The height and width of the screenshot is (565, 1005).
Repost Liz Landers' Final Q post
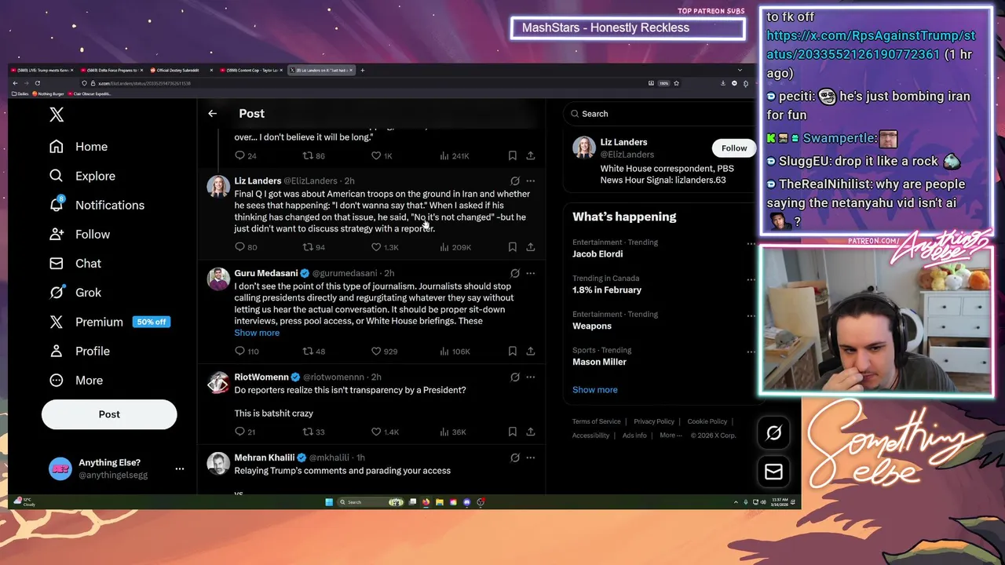308,247
